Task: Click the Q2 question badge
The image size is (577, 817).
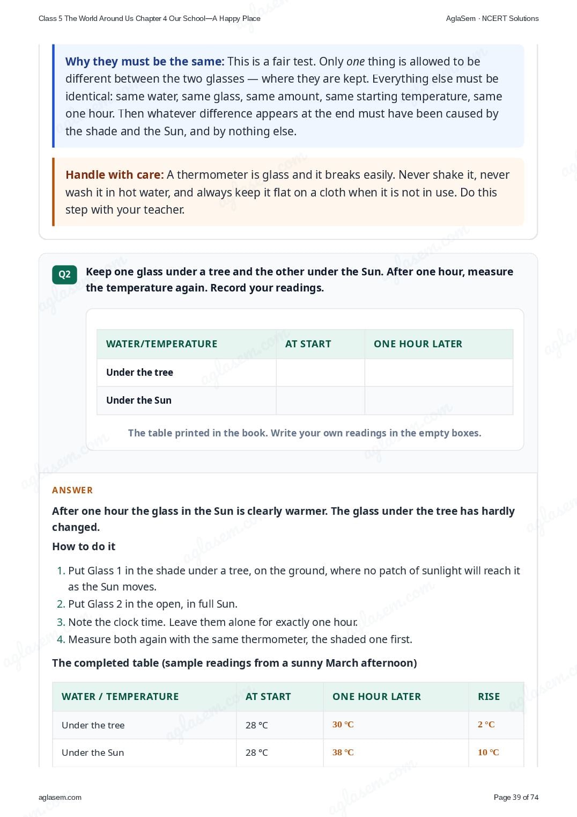Action: [64, 274]
